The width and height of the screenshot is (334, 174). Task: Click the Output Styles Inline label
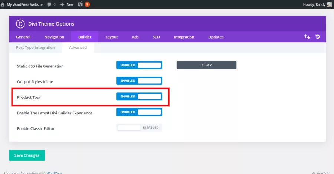pos(35,82)
